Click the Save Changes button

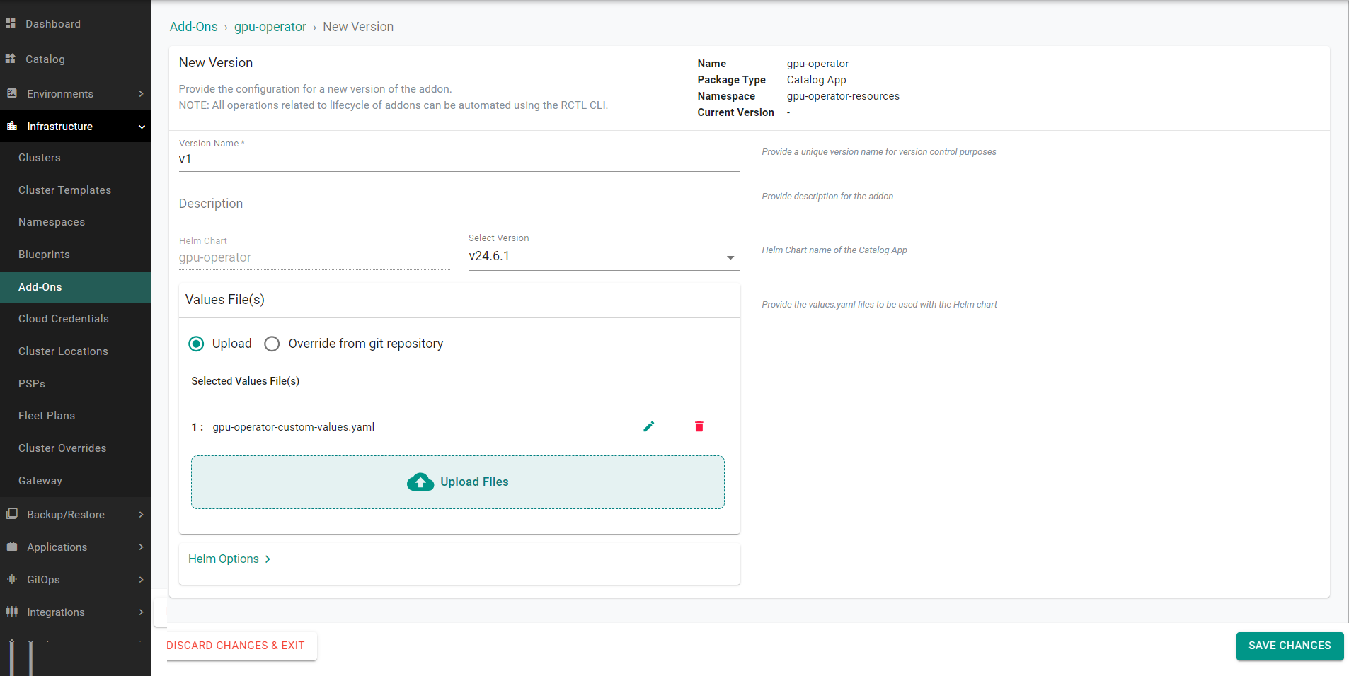[x=1290, y=646]
